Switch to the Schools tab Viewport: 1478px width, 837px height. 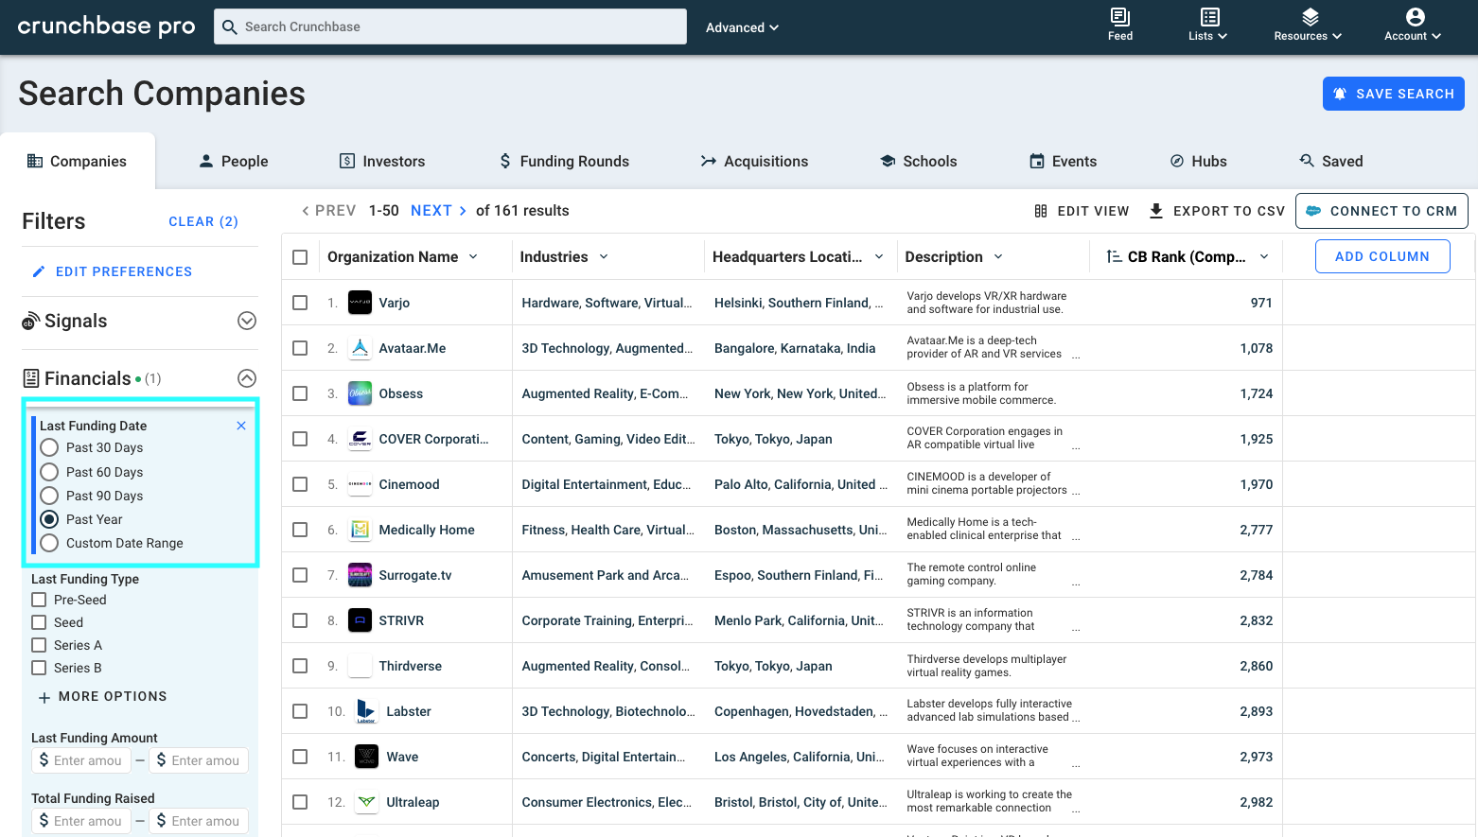(919, 161)
